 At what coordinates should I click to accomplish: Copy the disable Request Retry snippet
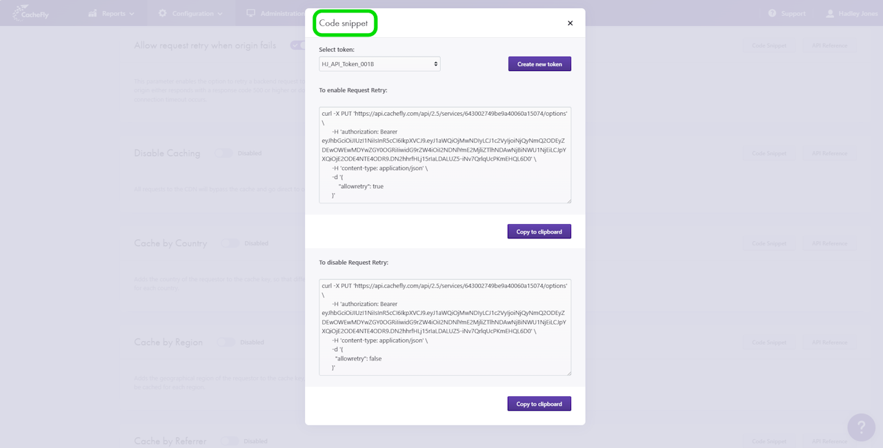[x=539, y=404]
